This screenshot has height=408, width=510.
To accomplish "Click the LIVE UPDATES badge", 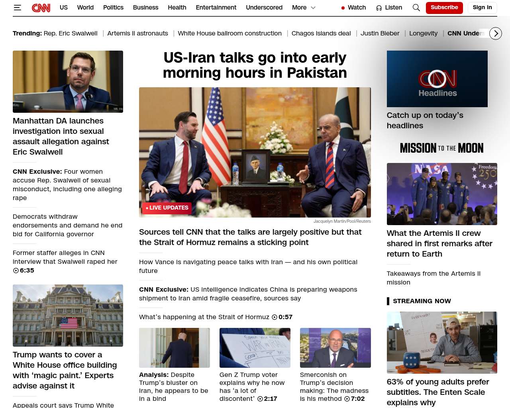I will click(167, 208).
